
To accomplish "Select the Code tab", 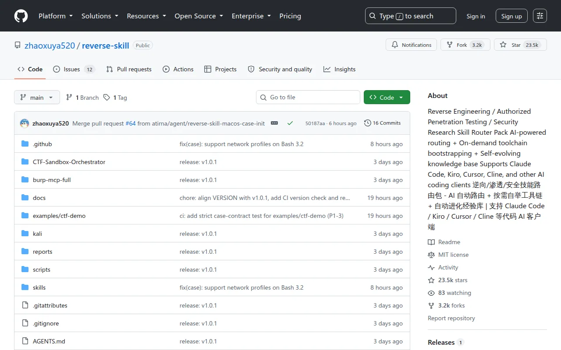I will 30,69.
